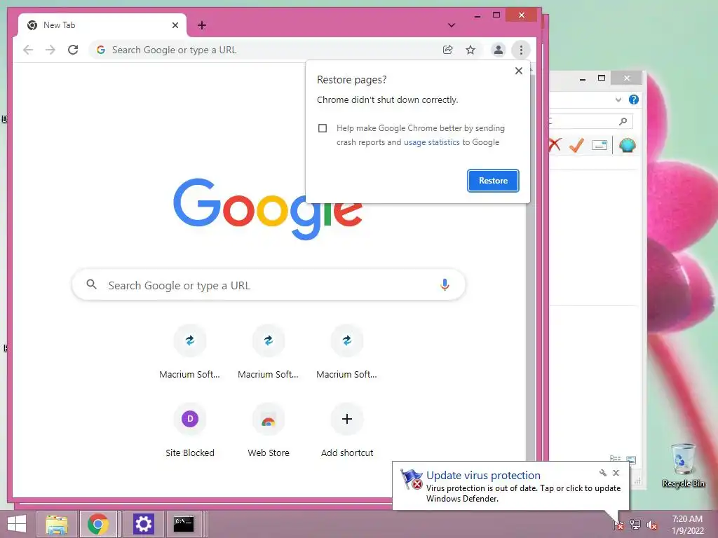
Task: Open Command Prompt from the taskbar
Action: pyautogui.click(x=184, y=524)
